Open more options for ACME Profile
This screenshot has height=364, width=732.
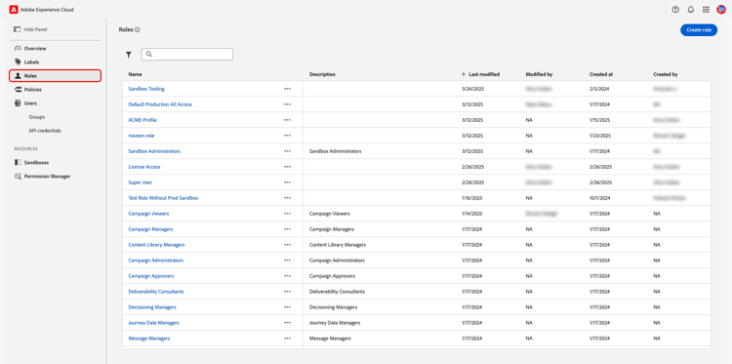pos(287,120)
